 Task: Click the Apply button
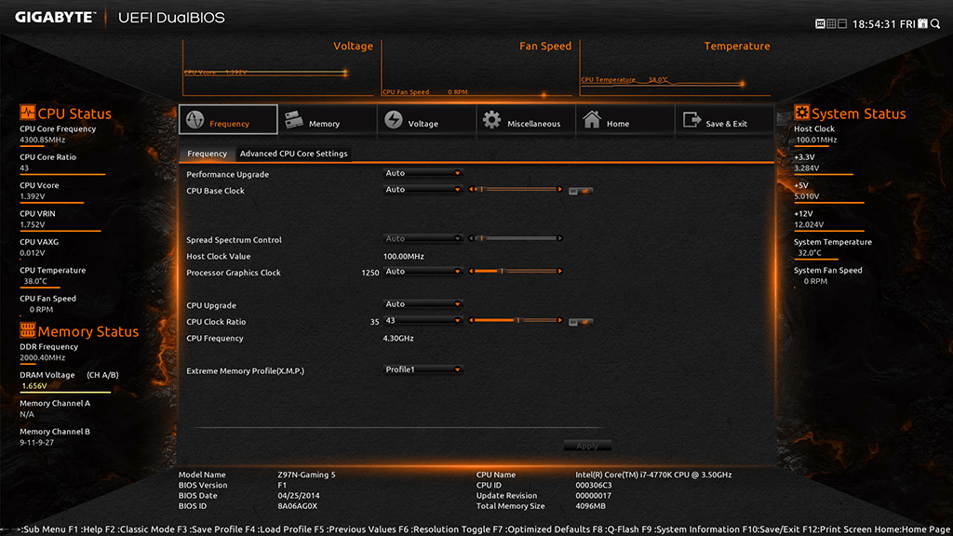click(587, 446)
